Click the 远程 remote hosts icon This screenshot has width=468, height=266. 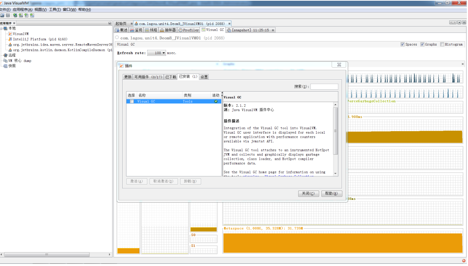(6, 55)
